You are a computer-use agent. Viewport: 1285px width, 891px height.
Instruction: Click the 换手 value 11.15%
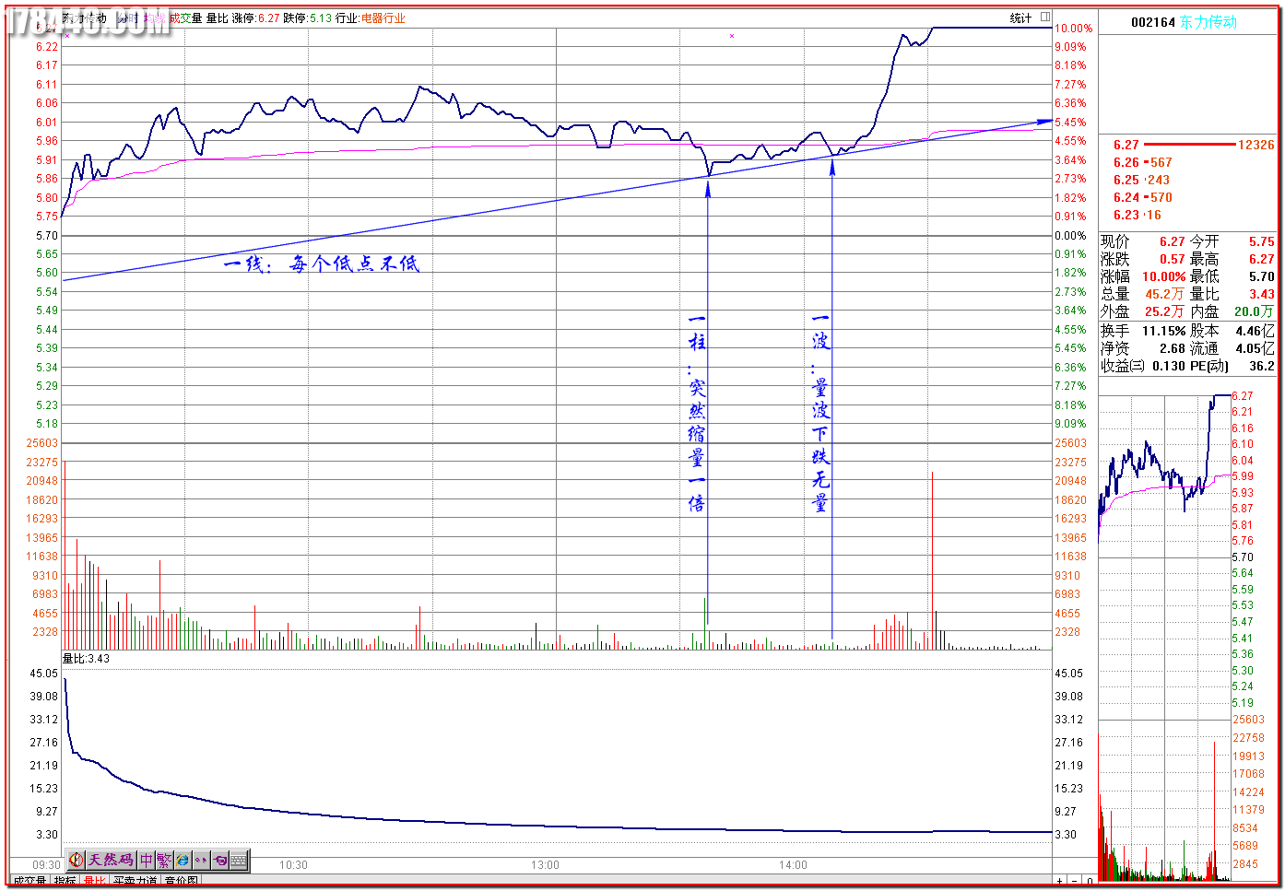1163,331
